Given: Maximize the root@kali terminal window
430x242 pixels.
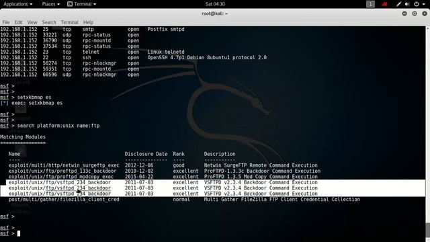Looking at the screenshot, I should (x=415, y=13).
